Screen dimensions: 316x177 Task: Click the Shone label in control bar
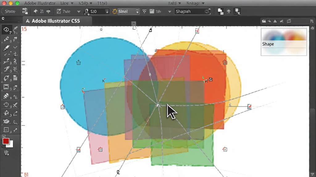click(x=10, y=11)
